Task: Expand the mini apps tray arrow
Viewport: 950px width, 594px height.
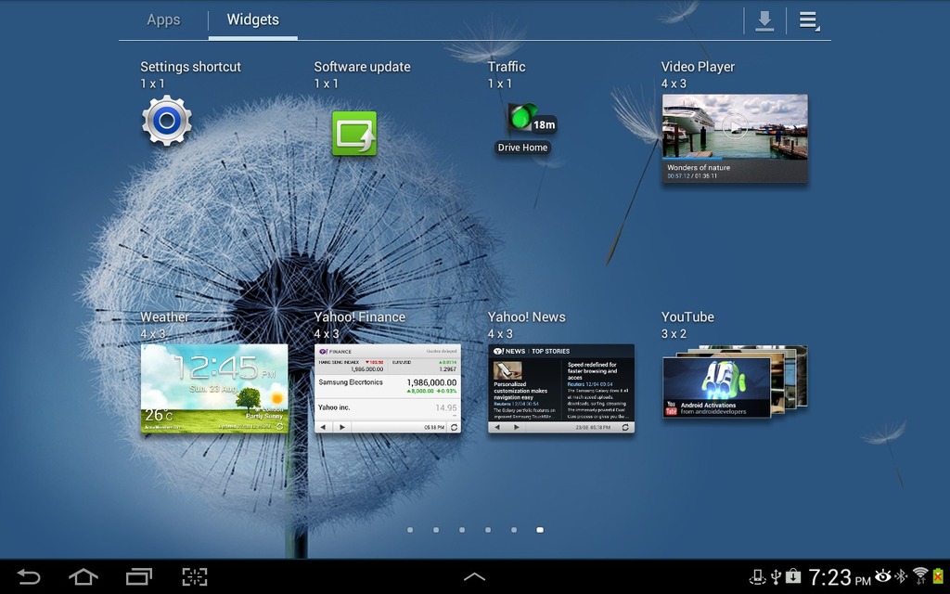Action: point(474,577)
